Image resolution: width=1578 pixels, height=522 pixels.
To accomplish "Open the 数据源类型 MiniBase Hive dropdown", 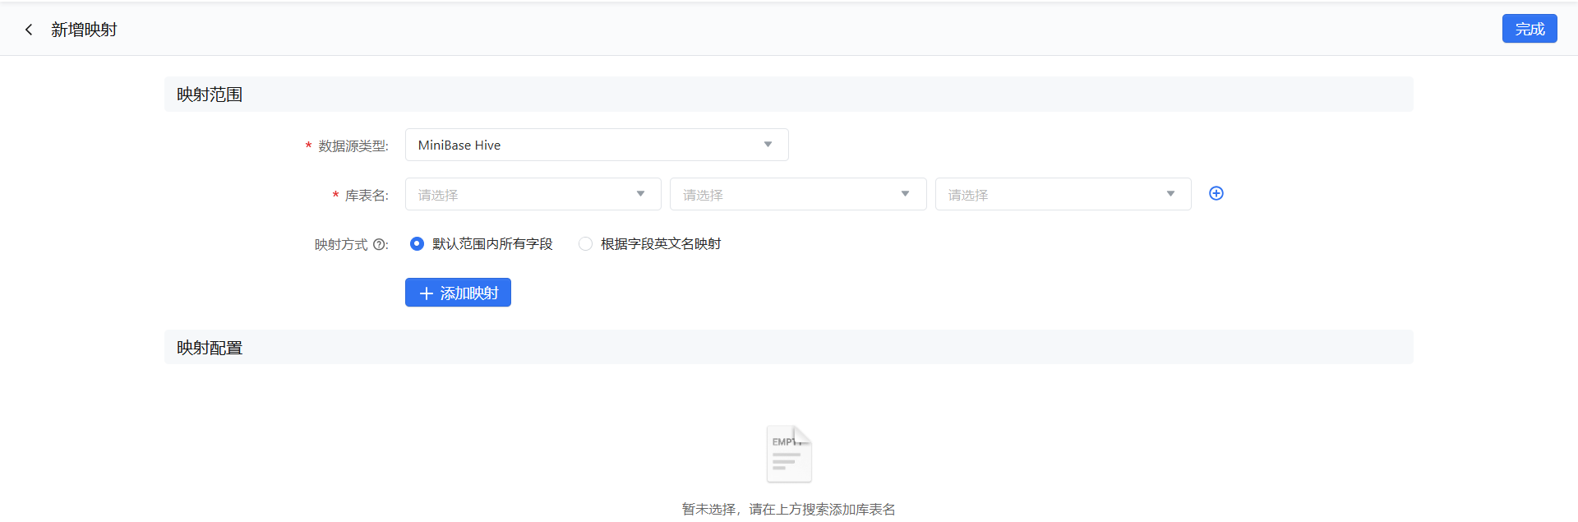I will (x=597, y=145).
